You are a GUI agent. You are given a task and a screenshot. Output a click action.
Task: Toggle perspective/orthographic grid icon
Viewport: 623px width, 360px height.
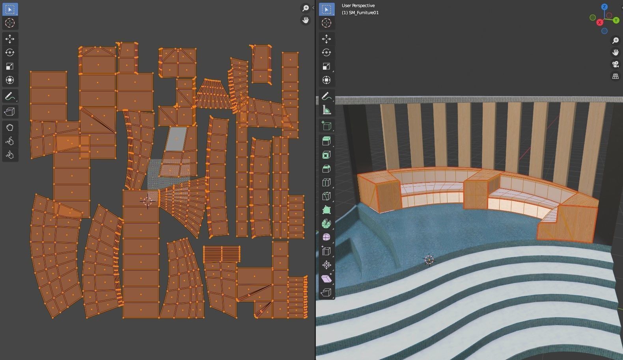click(616, 76)
